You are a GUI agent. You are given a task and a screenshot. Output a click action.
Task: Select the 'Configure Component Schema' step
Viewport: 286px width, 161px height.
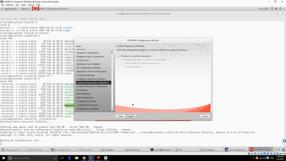point(91,79)
